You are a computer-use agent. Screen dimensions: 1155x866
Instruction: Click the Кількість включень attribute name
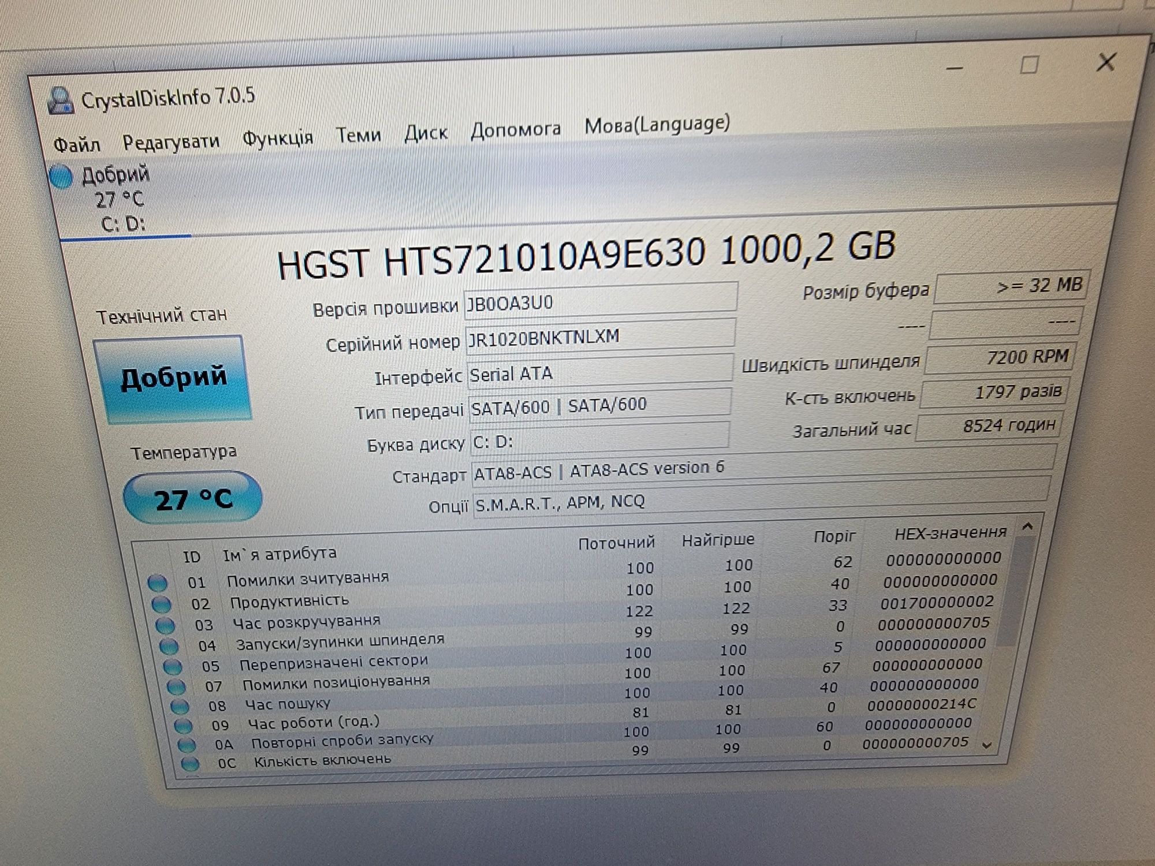323,761
